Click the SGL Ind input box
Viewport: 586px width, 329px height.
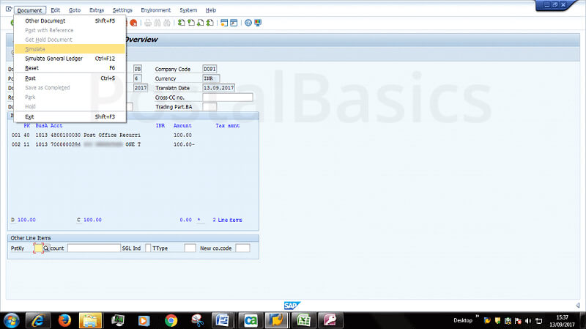click(x=148, y=248)
